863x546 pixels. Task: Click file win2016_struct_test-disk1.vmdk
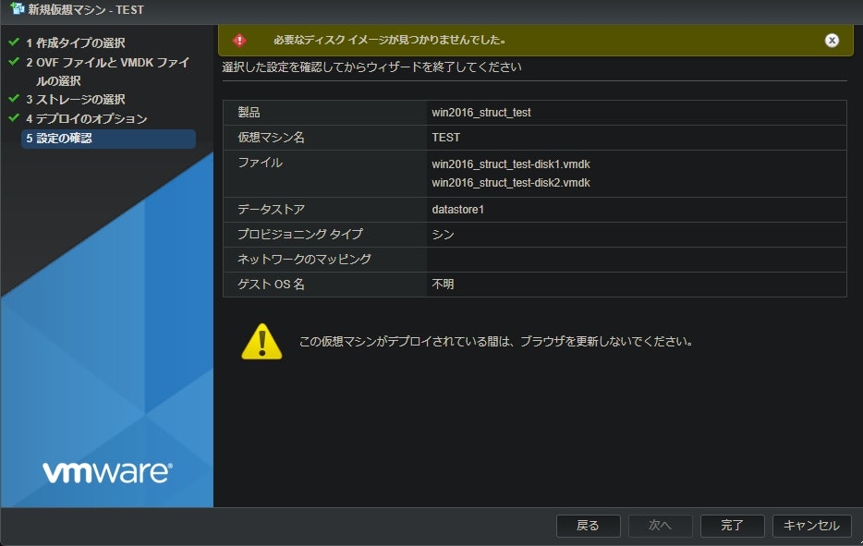[x=511, y=164]
